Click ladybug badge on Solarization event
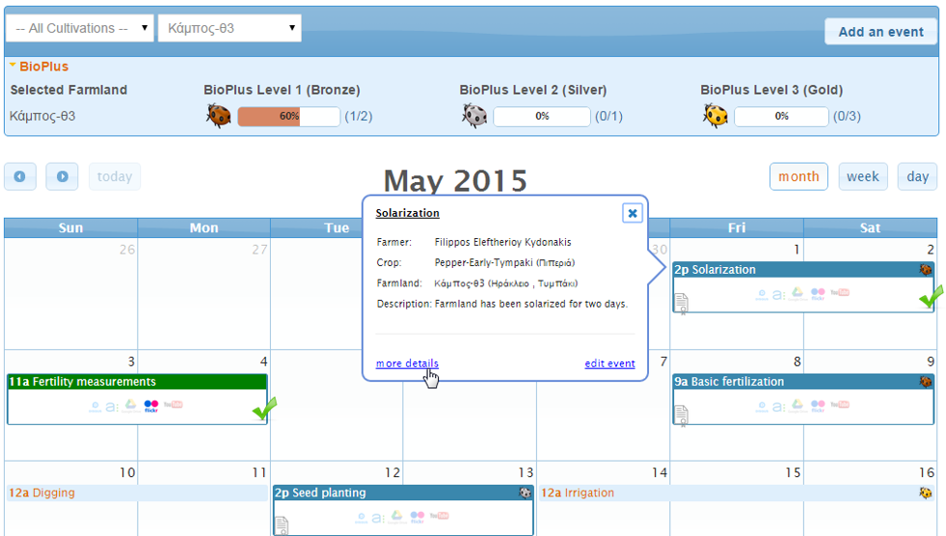 point(926,270)
